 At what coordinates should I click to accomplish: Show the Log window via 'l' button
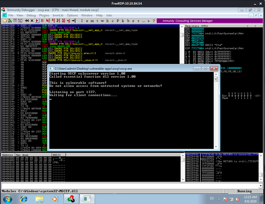[82, 21]
